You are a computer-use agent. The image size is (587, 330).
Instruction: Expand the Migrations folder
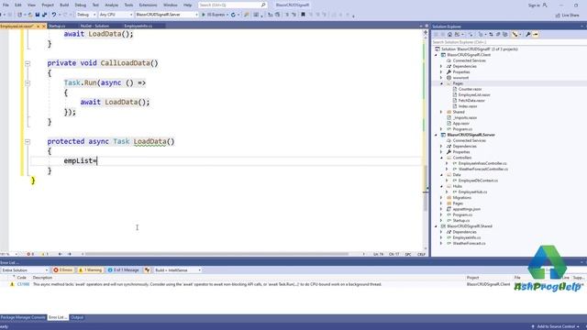[x=441, y=198]
